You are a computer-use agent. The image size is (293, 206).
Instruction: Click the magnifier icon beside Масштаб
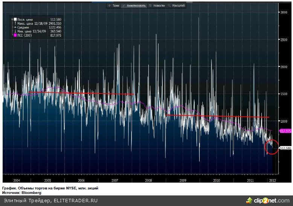click(169, 6)
